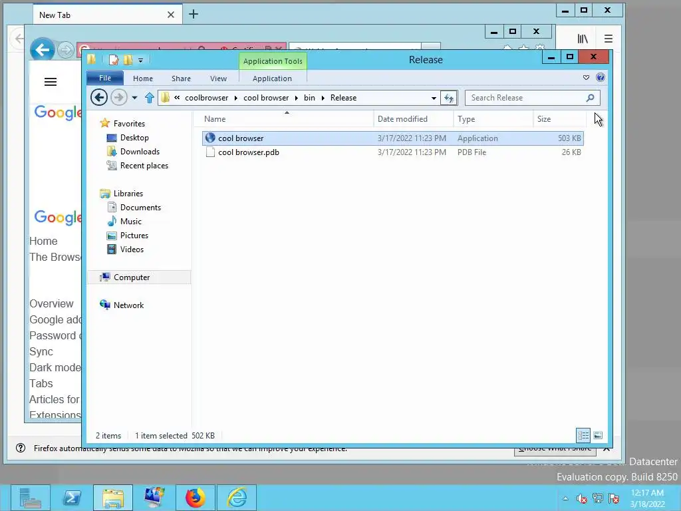Close the Firefox New Tab tab

tap(171, 15)
